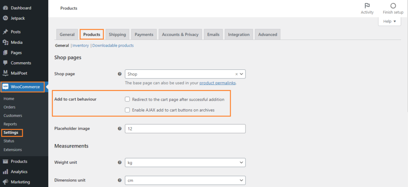Click the Marketing megaphone icon
408x187 pixels.
click(x=6, y=182)
